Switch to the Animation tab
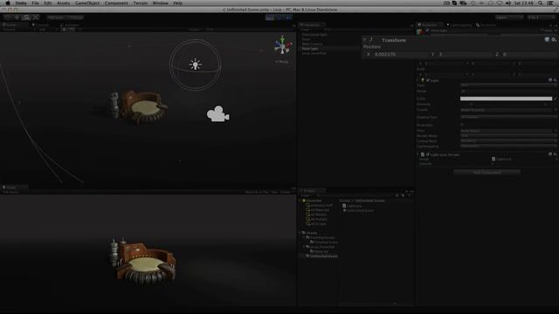The width and height of the screenshot is (559, 314). (70, 25)
